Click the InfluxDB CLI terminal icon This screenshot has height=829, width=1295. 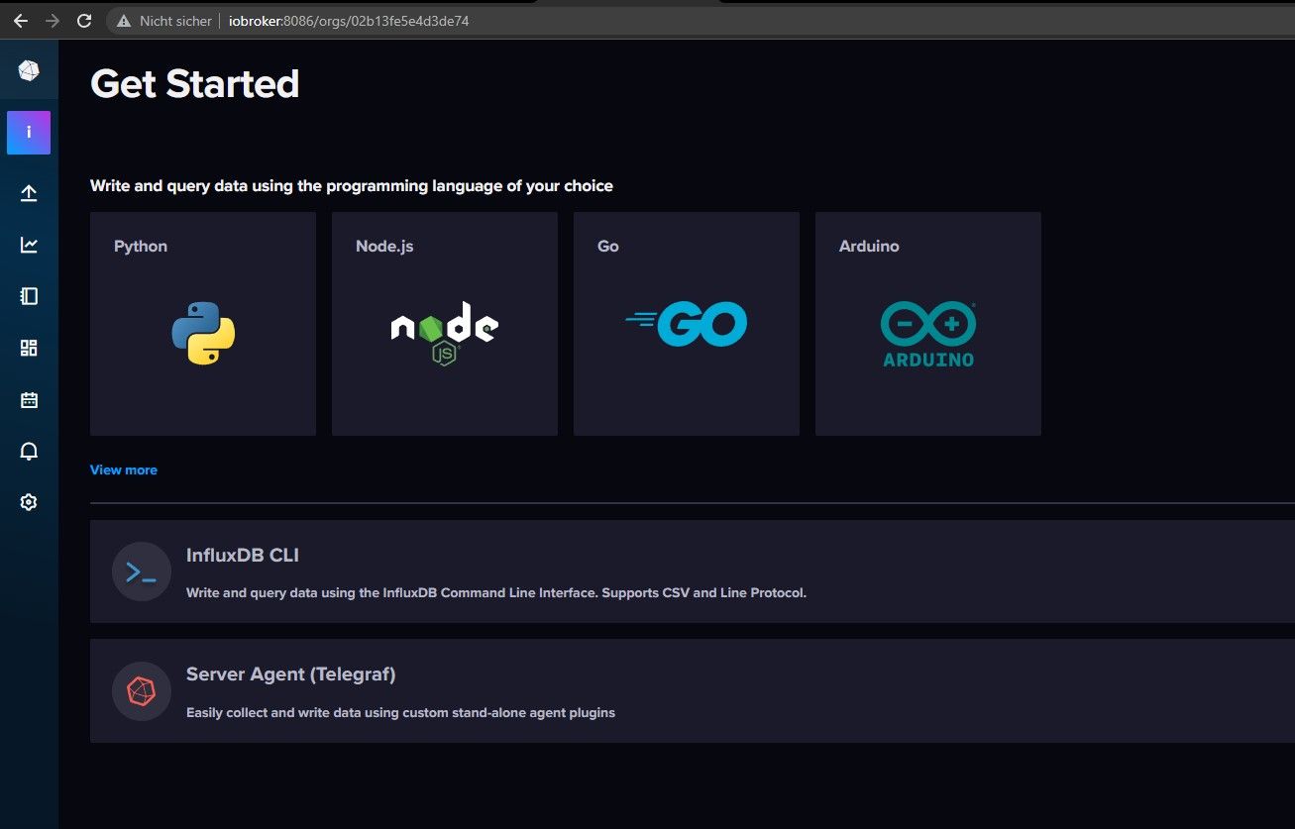[x=142, y=571]
